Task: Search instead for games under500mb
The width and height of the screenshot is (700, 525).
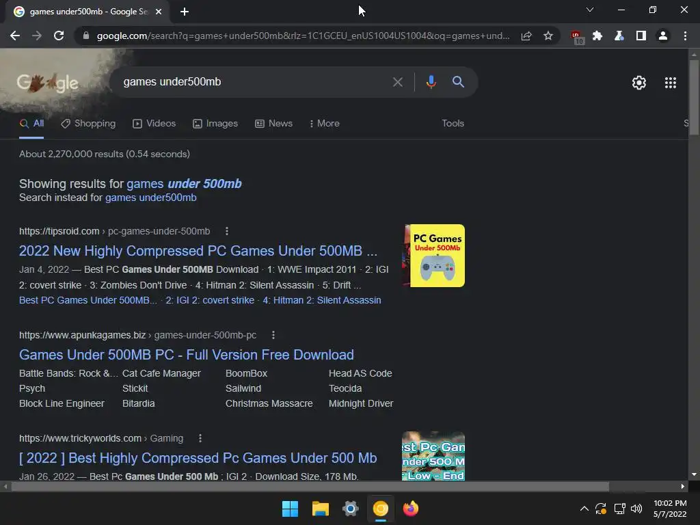Action: point(151,198)
